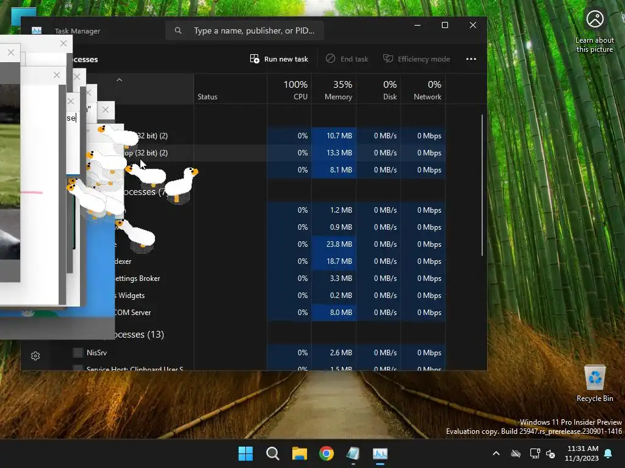Sort by the 0% Network column header

coord(423,89)
